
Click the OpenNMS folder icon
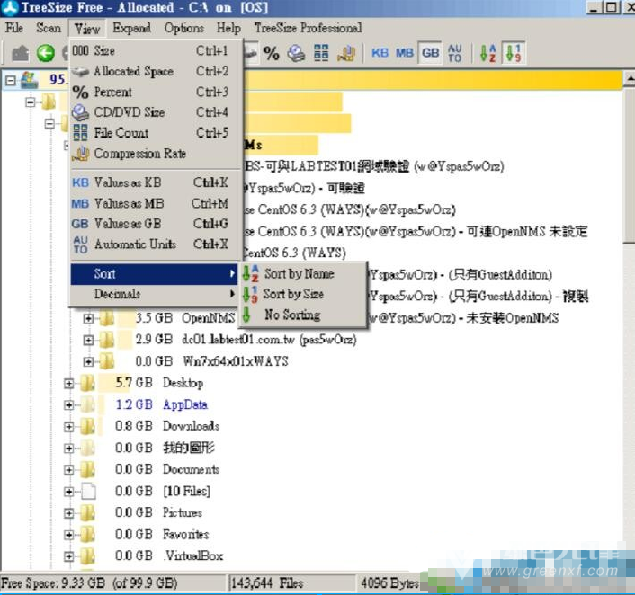pos(107,318)
